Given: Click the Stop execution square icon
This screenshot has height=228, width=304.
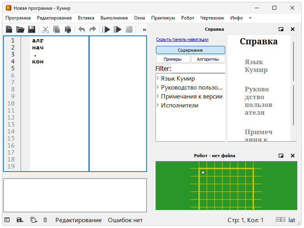Looking at the screenshot, I should [x=129, y=30].
